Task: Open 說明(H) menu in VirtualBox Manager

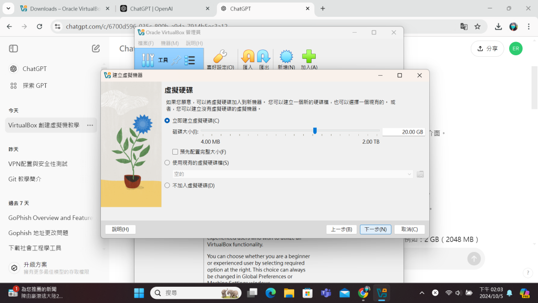Action: [194, 43]
